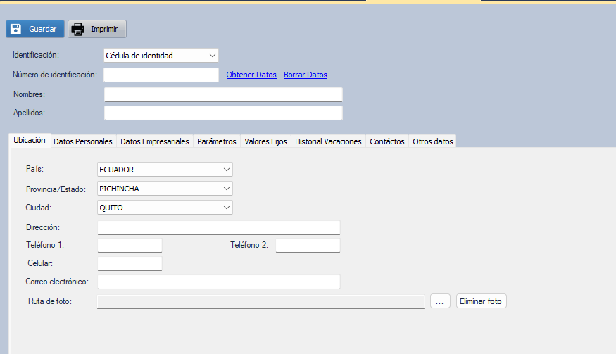Open the Provincia/Estado dropdown
Image resolution: width=616 pixels, height=354 pixels.
pyautogui.click(x=165, y=189)
